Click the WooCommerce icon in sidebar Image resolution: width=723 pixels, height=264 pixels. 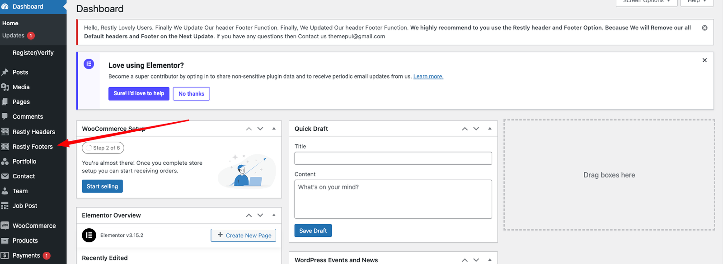5,226
